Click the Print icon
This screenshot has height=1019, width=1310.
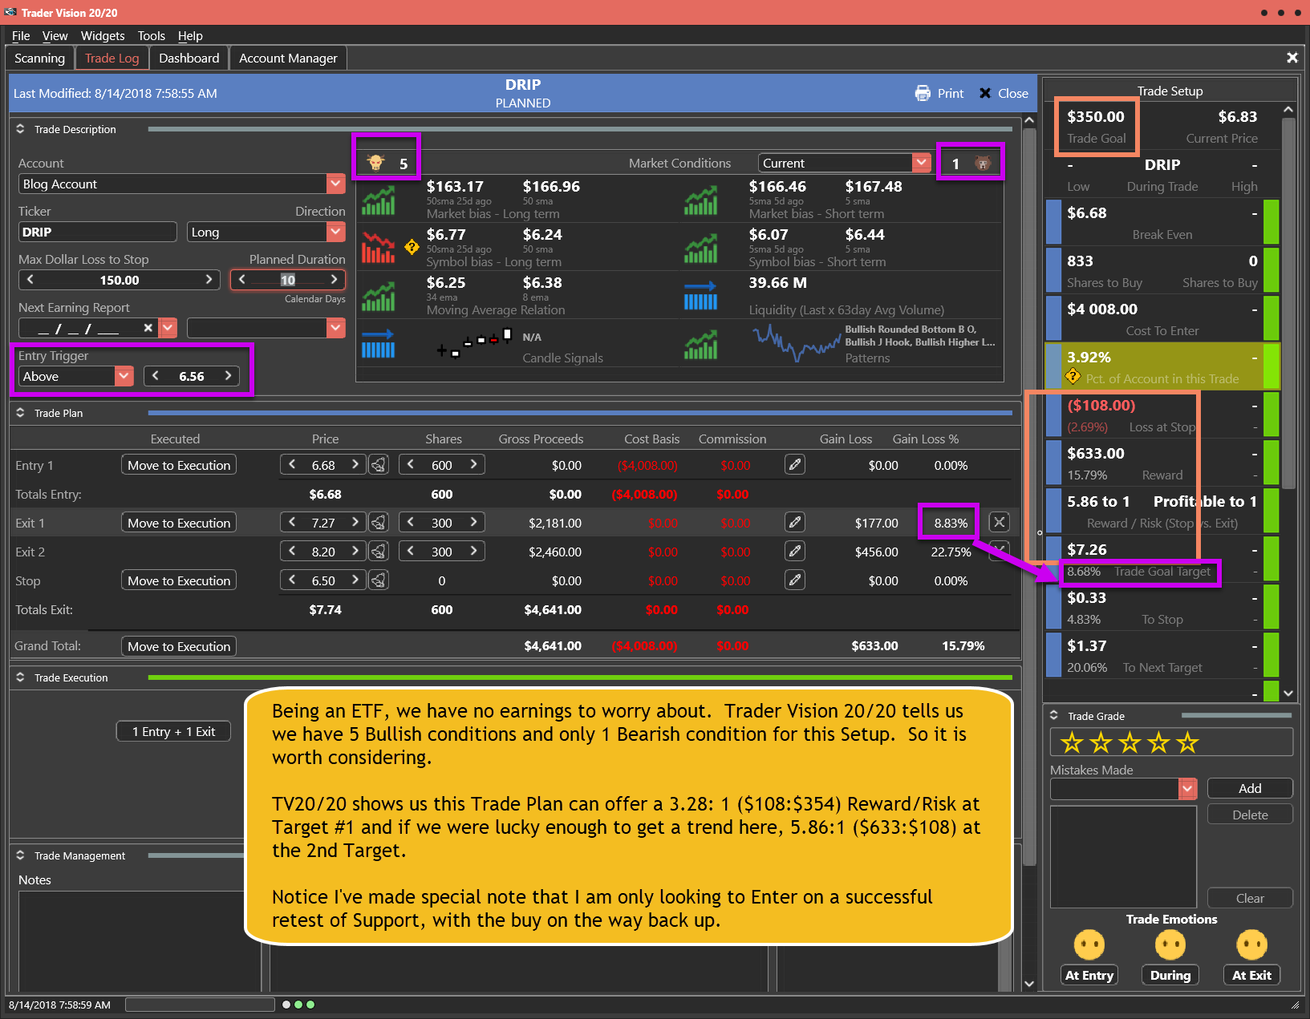click(x=923, y=93)
